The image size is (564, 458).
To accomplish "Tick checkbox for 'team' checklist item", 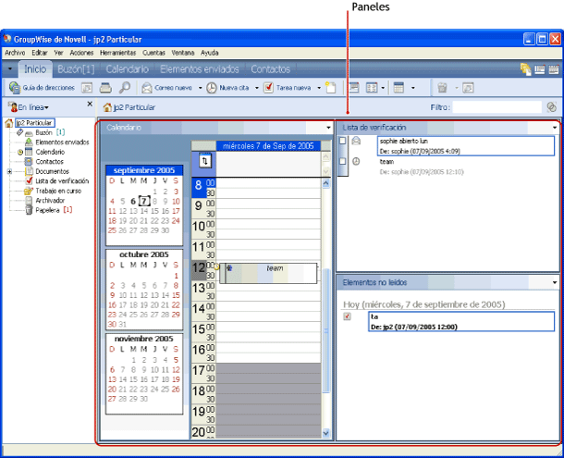I will (343, 161).
